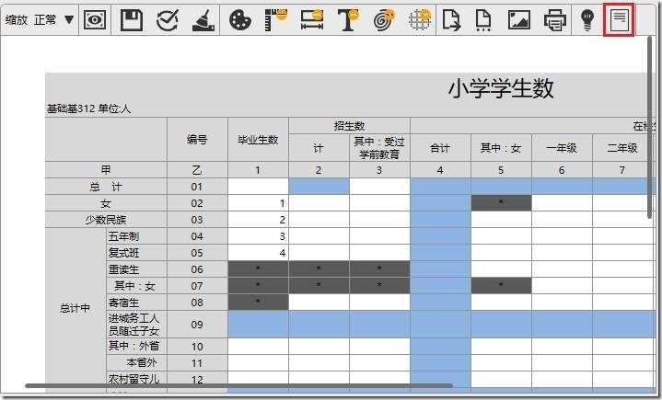Click the letter T font icon

[x=349, y=20]
